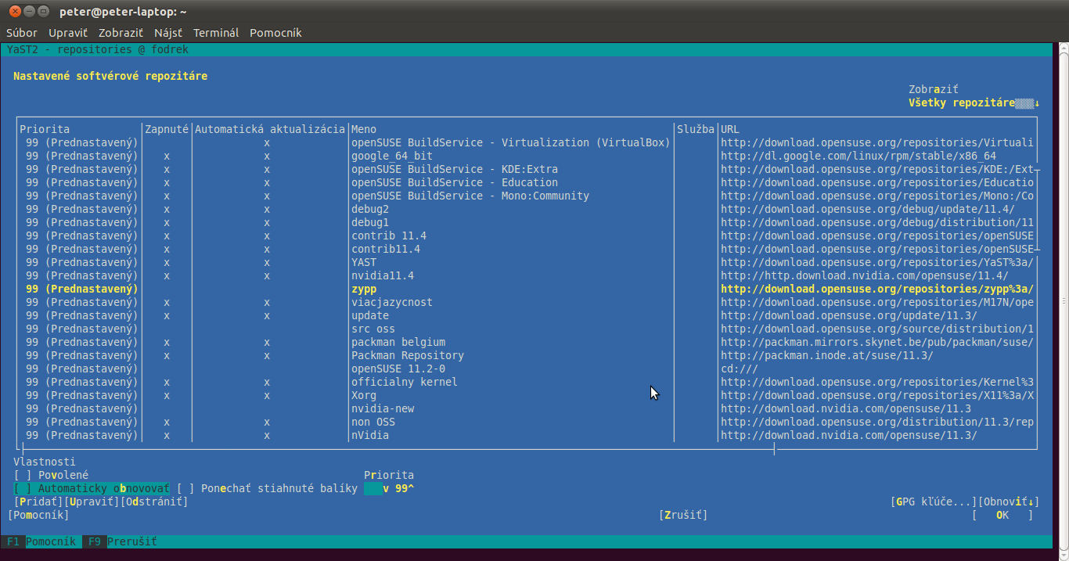Screen dimensions: 1069x561
Task: Click the debug/update/11.4/ URL
Action: coord(868,209)
